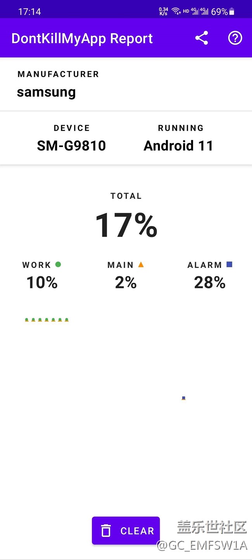Select the 17% total score
The image size is (252, 560).
(x=126, y=225)
